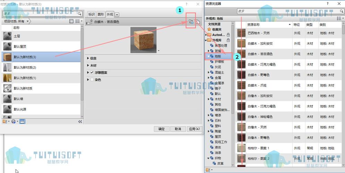Select the 柏柏尔 - 图案 1 asset
This screenshot has height=173, width=345.
289,148
